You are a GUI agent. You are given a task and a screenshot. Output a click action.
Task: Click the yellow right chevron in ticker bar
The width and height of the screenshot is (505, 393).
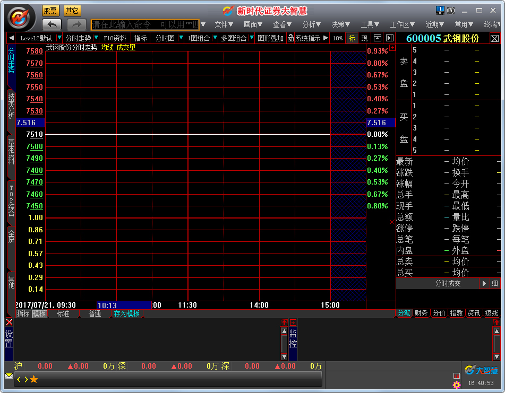click(x=26, y=380)
